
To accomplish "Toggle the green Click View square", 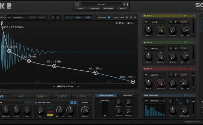I will (131, 17).
